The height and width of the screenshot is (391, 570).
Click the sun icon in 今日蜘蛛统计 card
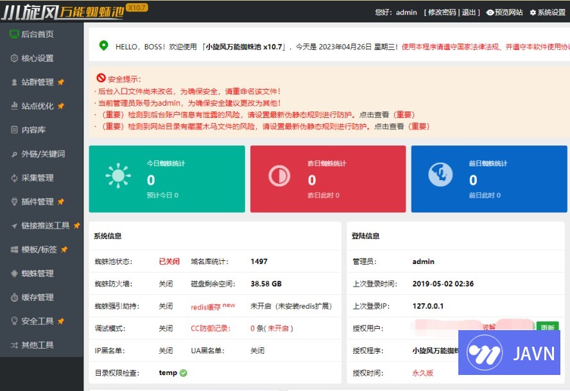point(118,176)
